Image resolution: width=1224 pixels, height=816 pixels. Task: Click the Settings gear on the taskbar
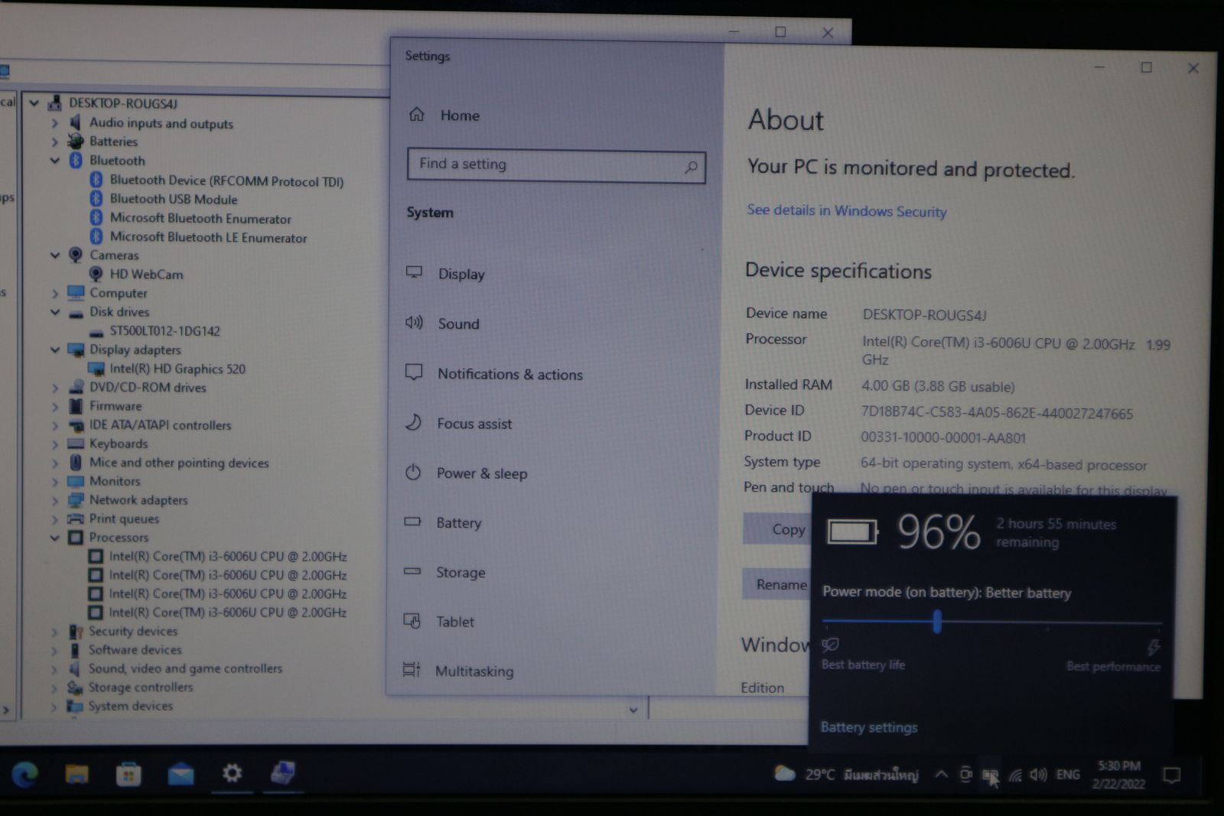(x=232, y=773)
